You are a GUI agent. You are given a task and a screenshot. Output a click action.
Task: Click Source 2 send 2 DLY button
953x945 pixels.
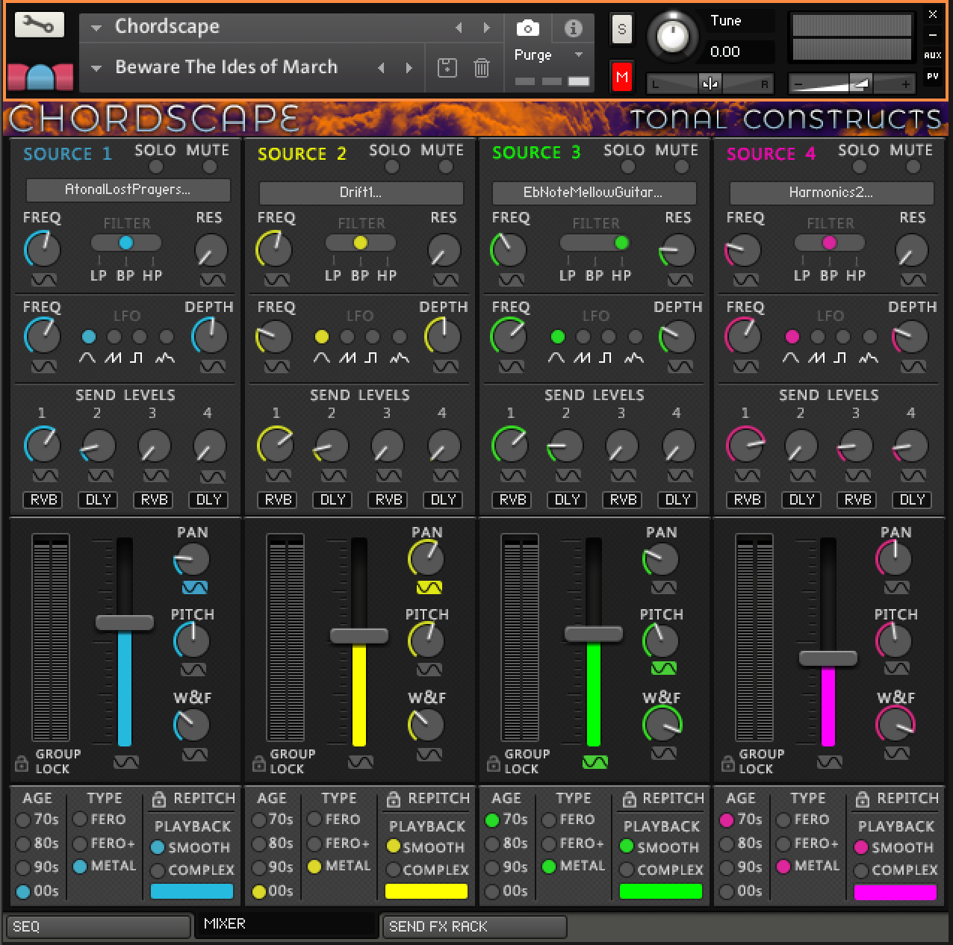point(333,499)
